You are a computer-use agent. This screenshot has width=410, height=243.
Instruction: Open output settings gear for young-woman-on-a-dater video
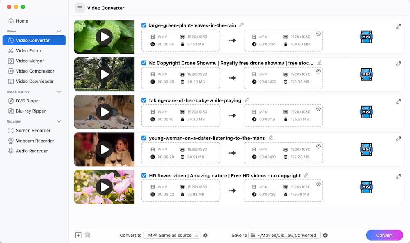(318, 146)
